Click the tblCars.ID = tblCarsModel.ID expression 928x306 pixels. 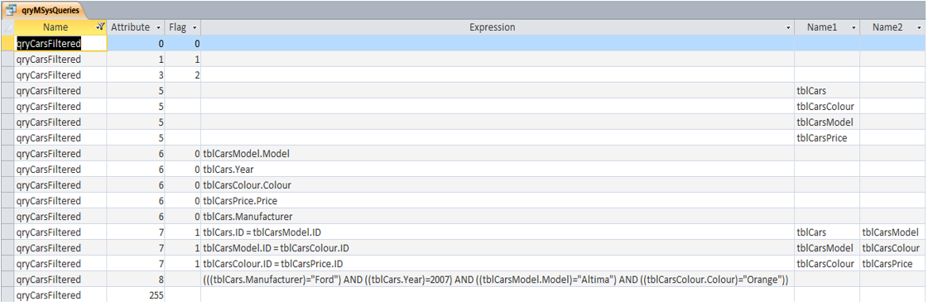[x=498, y=232]
